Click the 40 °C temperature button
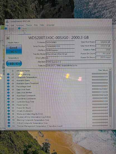This screenshot has width=116, height=154. click(x=14, y=64)
